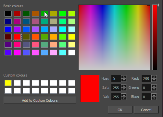This screenshot has width=163, height=117.
Task: Pick the black basic colour swatch
Action: (x=8, y=14)
